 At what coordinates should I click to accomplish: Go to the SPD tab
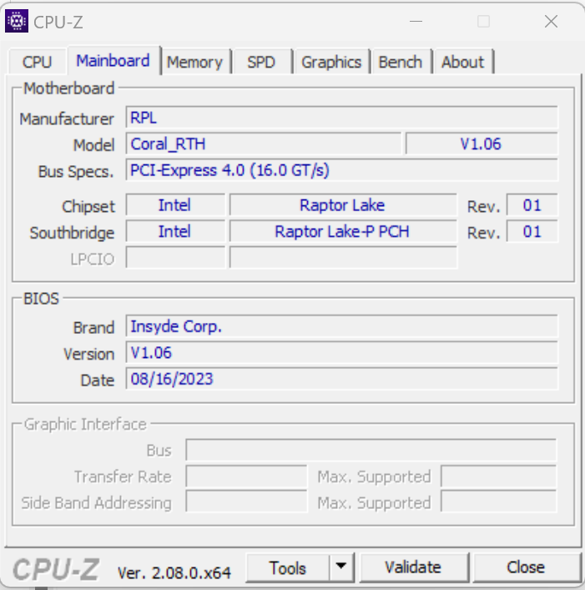tap(261, 62)
